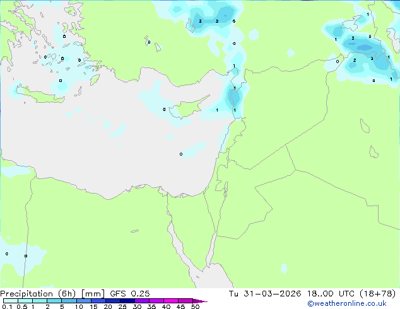The height and width of the screenshot is (309, 400).
Task: Click the '10' legend scale number
Action: [x=79, y=306]
